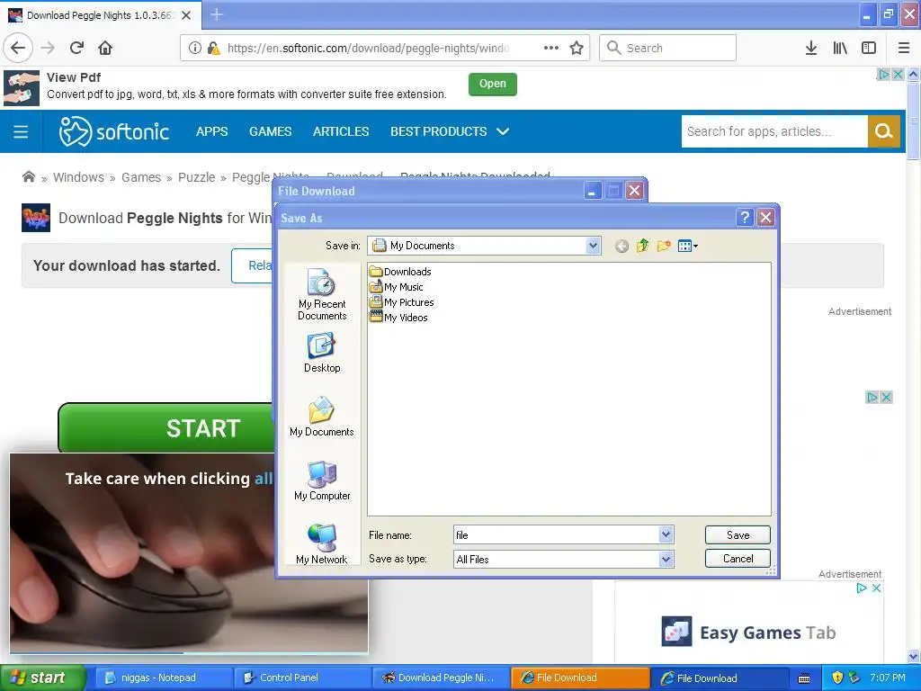Select Desktop in places bar

(x=322, y=353)
